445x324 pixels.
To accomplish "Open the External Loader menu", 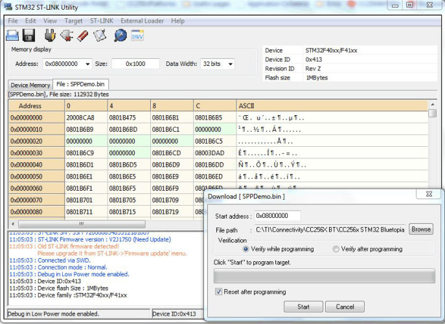I will 142,21.
